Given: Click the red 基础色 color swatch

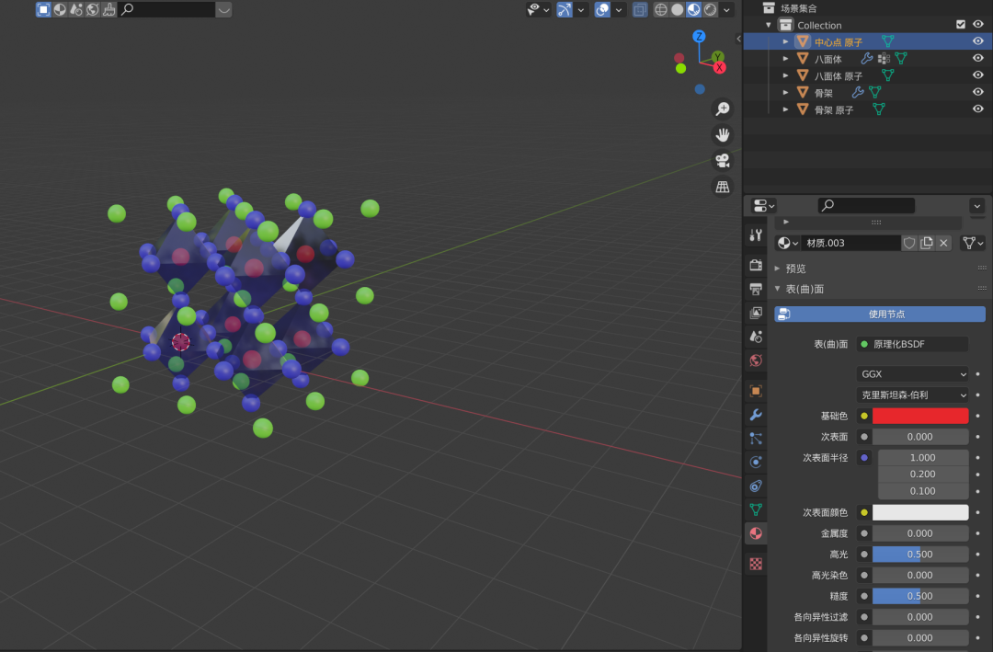Looking at the screenshot, I should pyautogui.click(x=920, y=416).
